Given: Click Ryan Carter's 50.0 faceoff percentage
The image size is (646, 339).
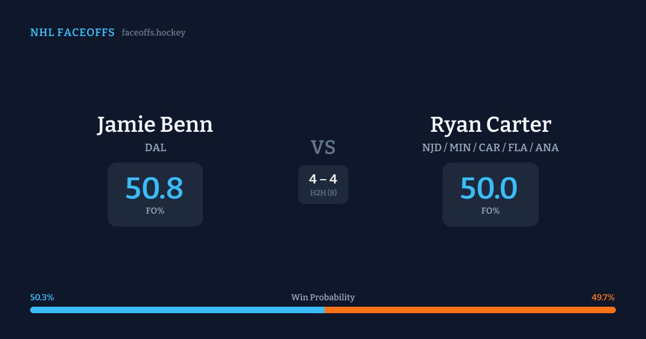Looking at the screenshot, I should click(x=489, y=188).
